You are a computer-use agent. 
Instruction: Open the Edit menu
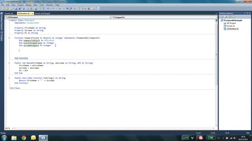(x=7, y=5)
